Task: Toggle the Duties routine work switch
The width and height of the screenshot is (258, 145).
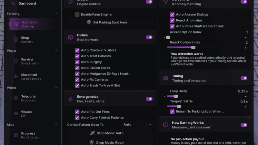Action: point(149,37)
